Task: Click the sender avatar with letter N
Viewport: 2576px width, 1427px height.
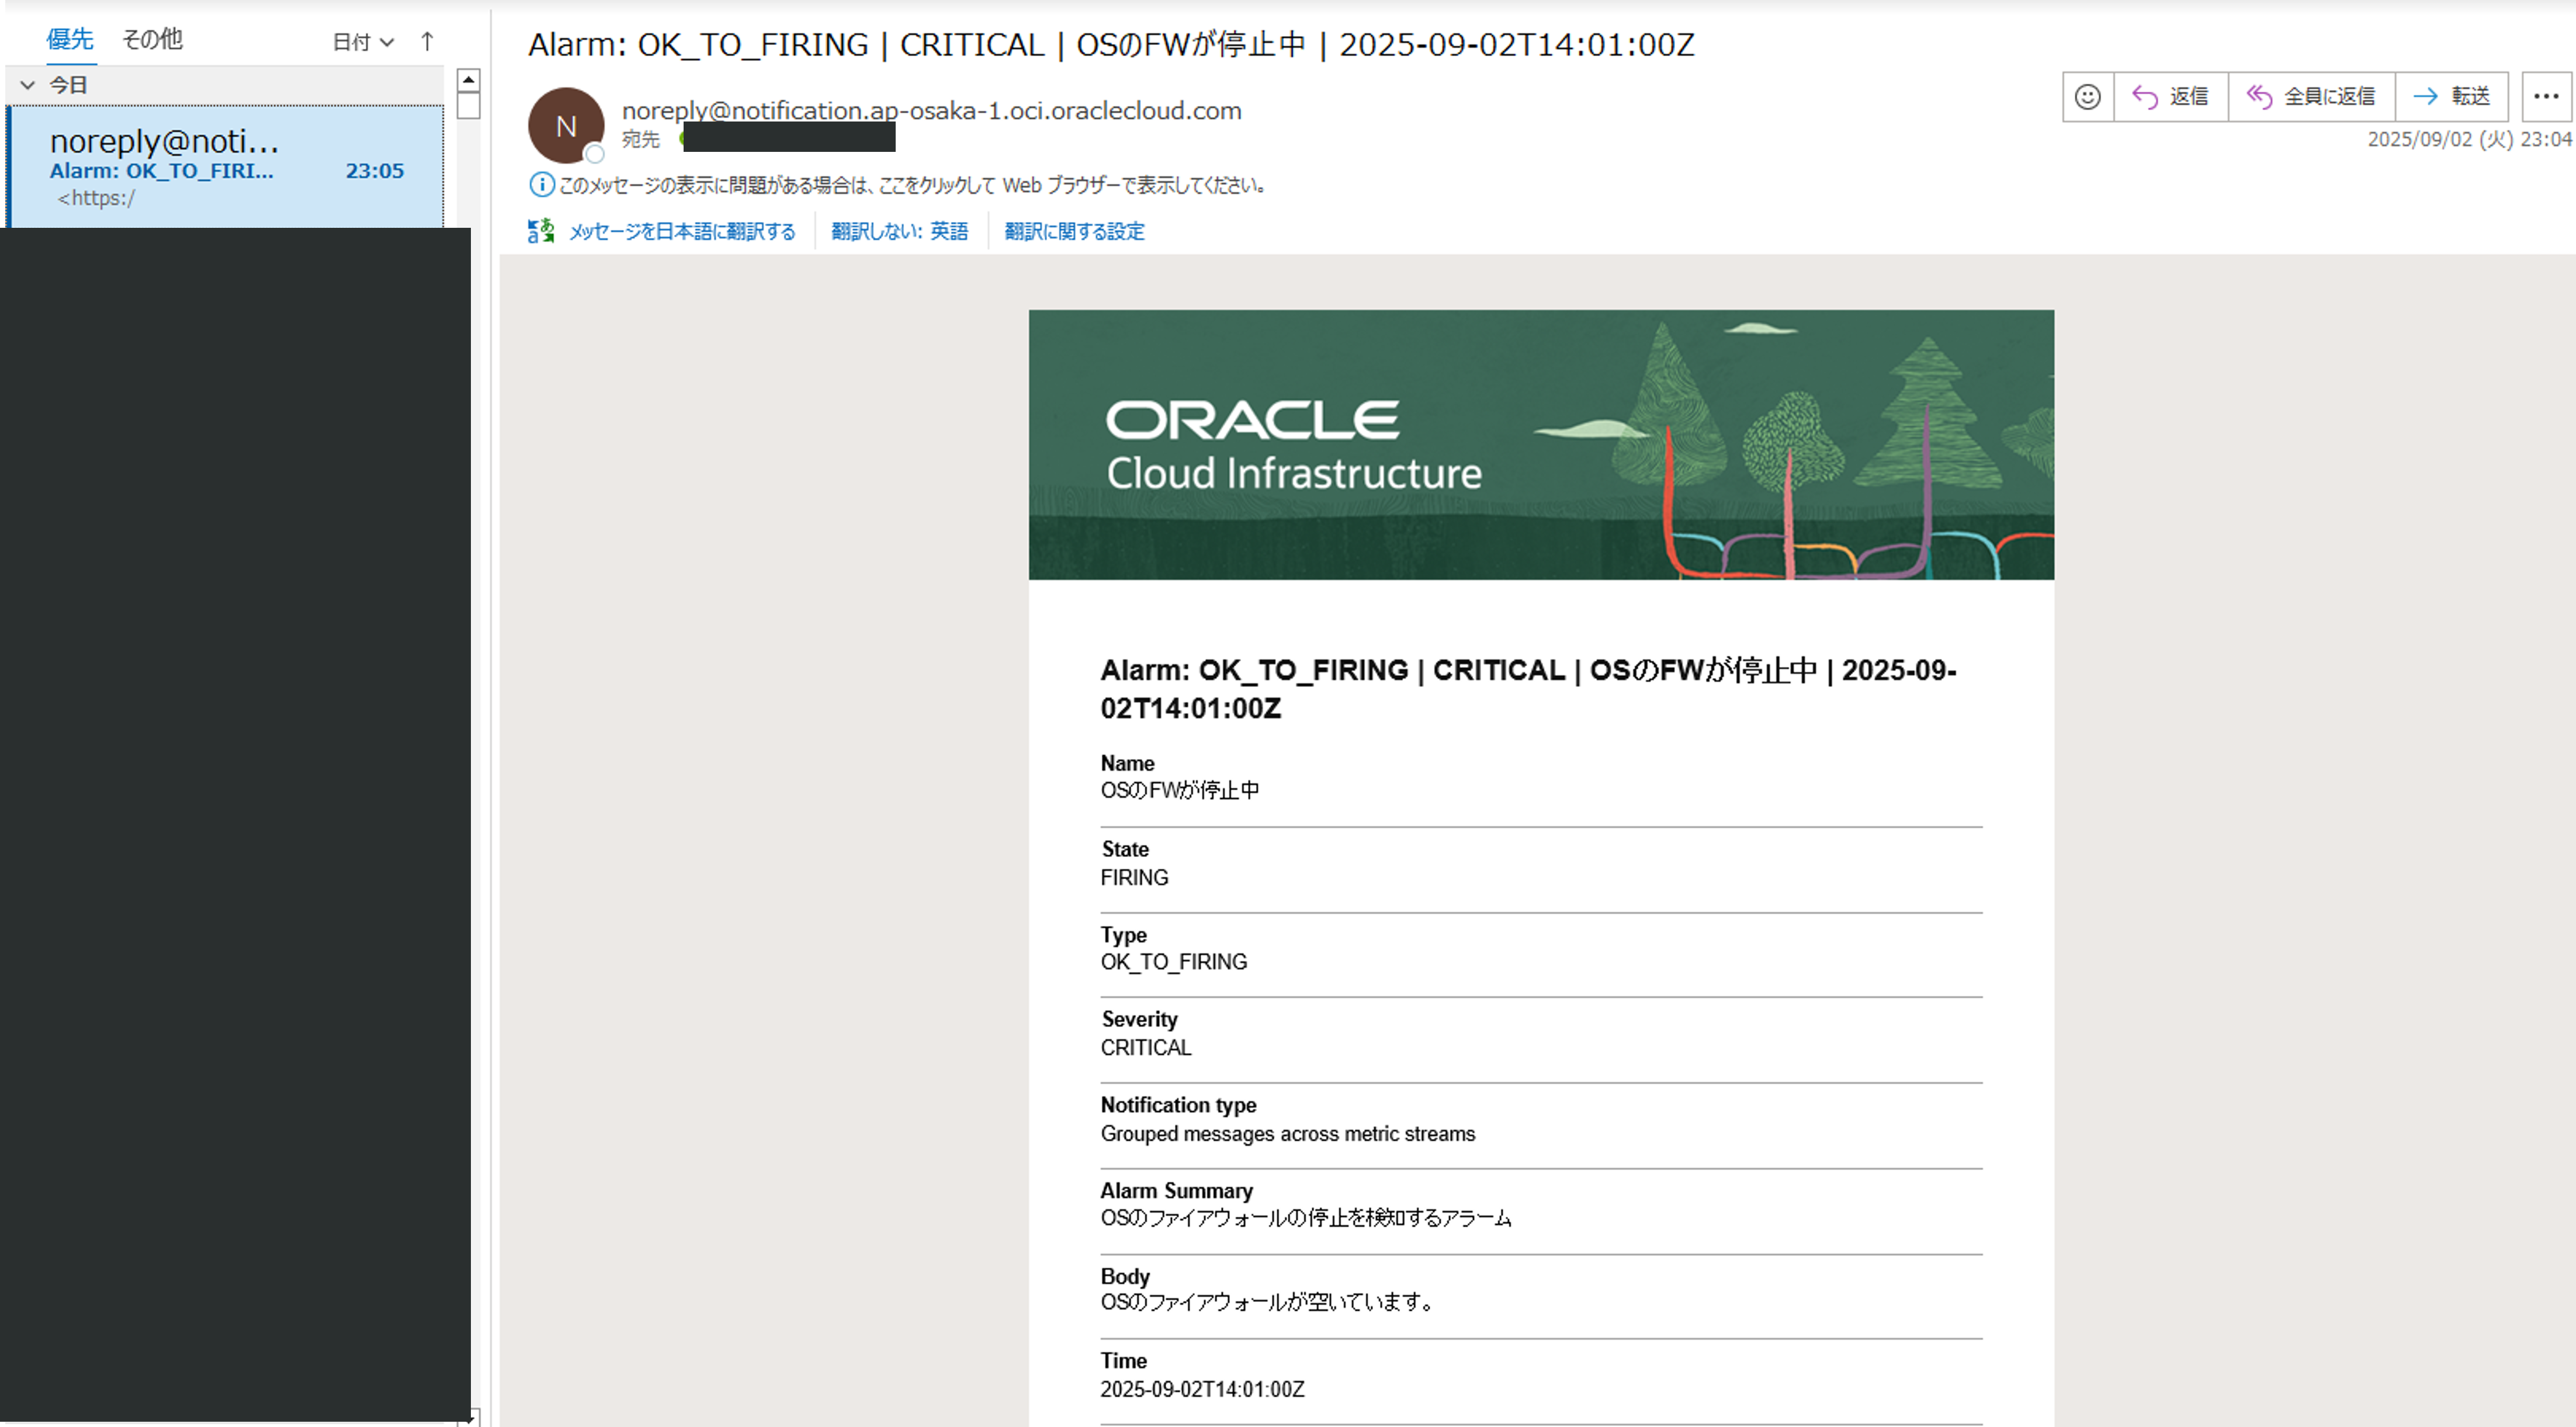Action: (566, 126)
